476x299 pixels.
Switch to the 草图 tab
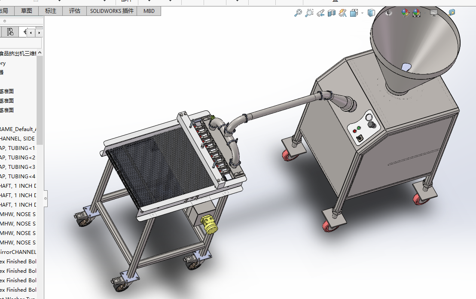tap(27, 11)
